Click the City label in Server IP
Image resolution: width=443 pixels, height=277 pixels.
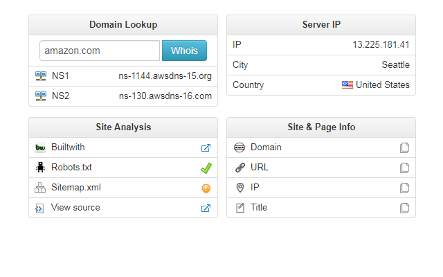(240, 65)
